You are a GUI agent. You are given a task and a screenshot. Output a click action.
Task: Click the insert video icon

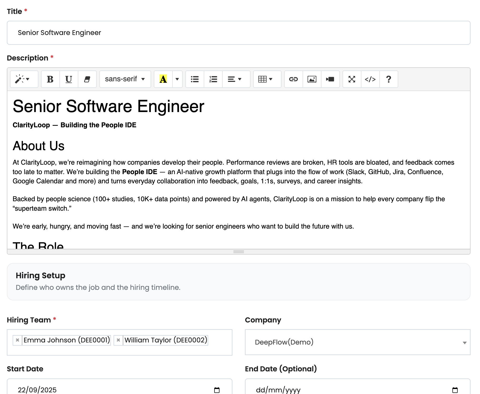point(330,79)
